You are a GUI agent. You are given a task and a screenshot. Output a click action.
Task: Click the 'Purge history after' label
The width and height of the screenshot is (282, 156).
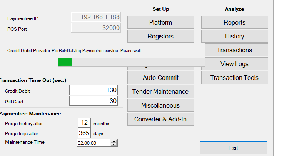click(24, 124)
